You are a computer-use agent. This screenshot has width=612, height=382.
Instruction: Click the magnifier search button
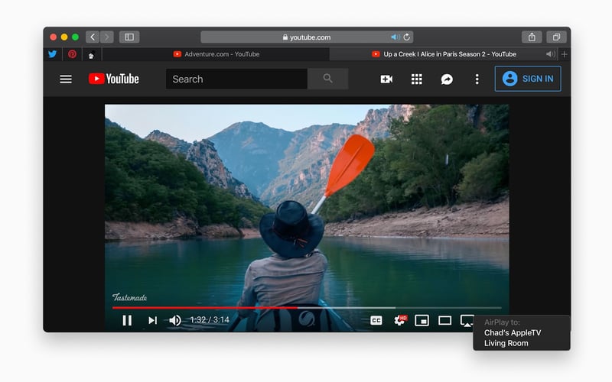(x=328, y=79)
